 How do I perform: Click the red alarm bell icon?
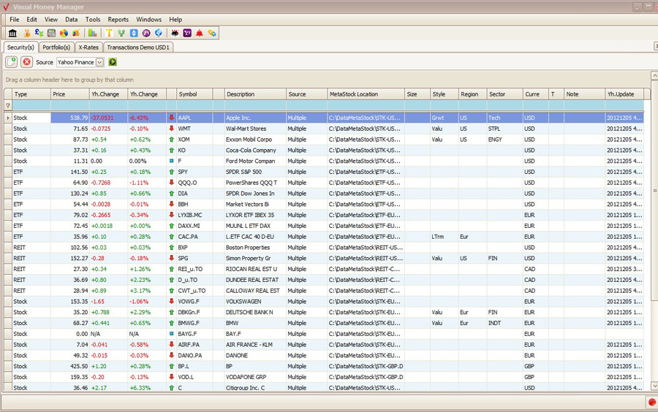point(200,33)
